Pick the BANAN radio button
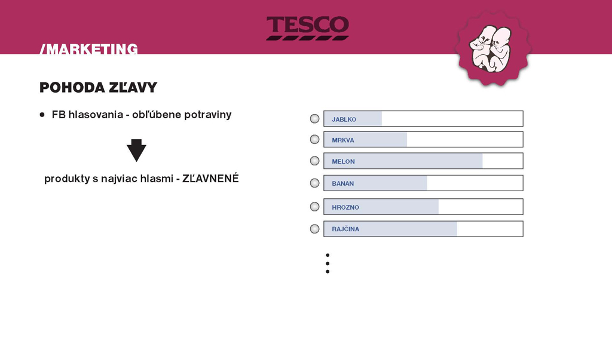The image size is (612, 344). [314, 183]
